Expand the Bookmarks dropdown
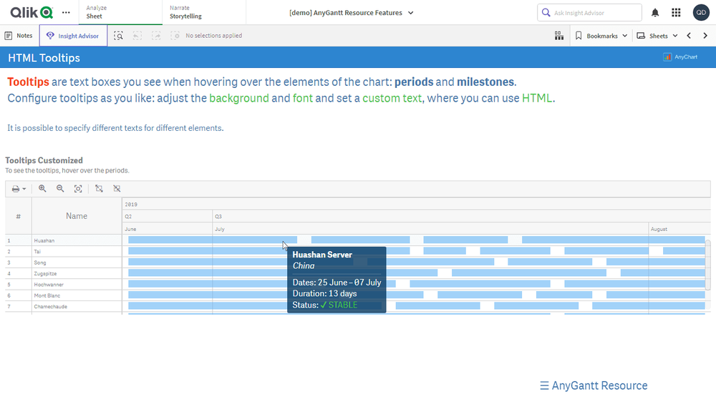 tap(601, 36)
